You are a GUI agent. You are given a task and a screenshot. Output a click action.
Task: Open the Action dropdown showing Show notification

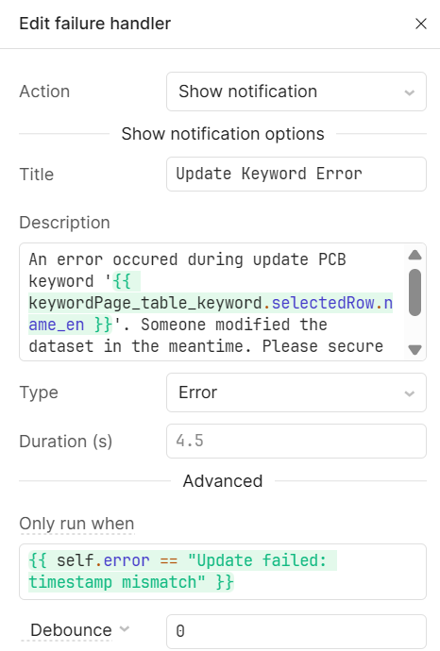(x=296, y=92)
